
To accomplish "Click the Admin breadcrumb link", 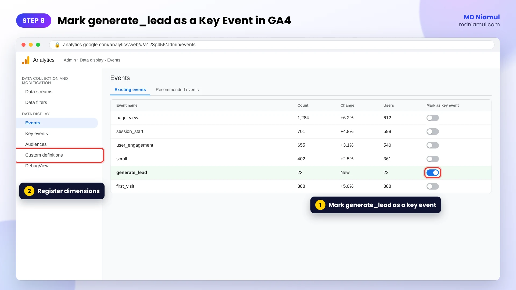I will [70, 60].
